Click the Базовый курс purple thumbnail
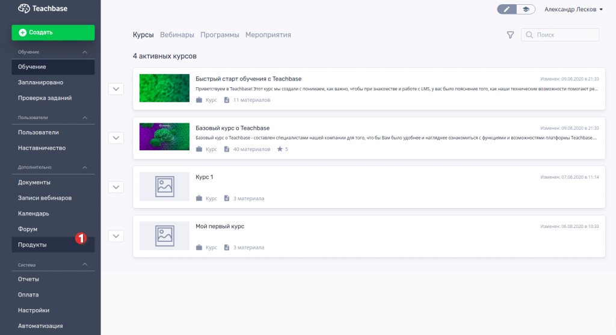This screenshot has height=335, width=616. [164, 137]
